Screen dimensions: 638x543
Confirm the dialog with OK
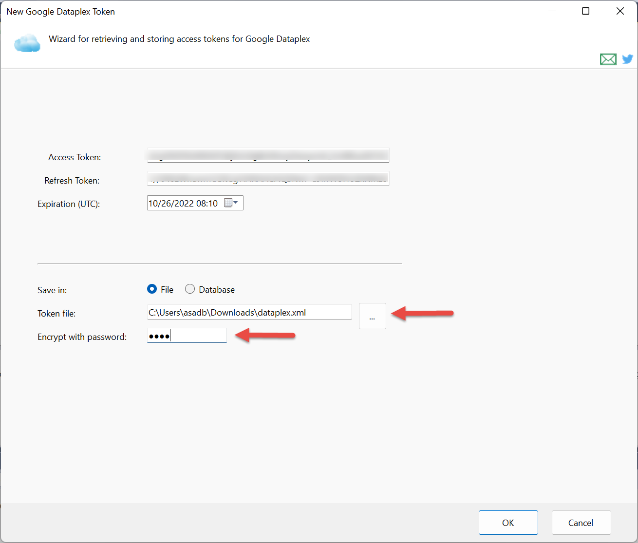pos(508,523)
